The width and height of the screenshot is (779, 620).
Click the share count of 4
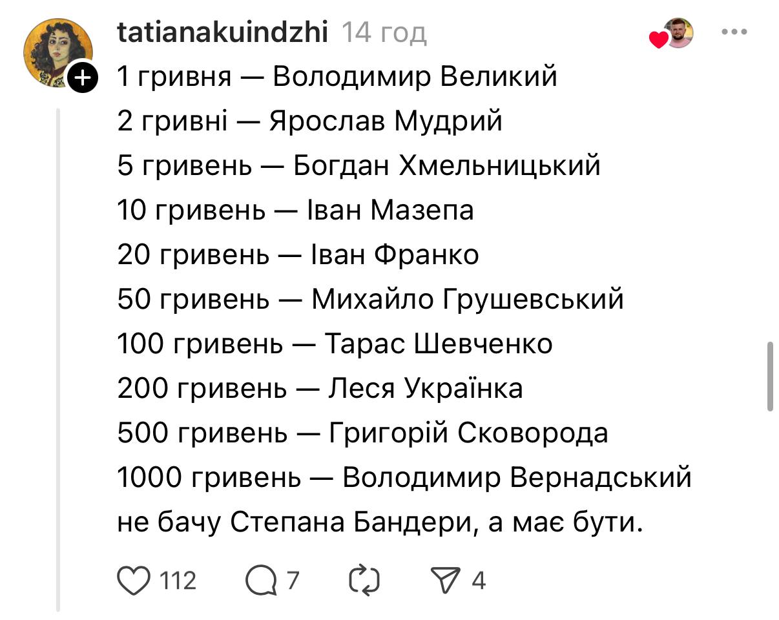tap(478, 581)
